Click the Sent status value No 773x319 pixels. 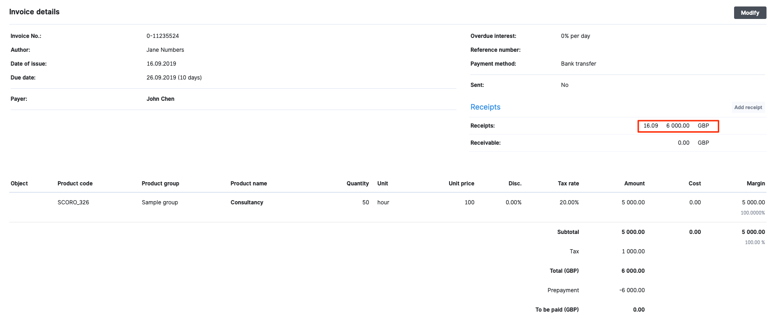click(564, 85)
